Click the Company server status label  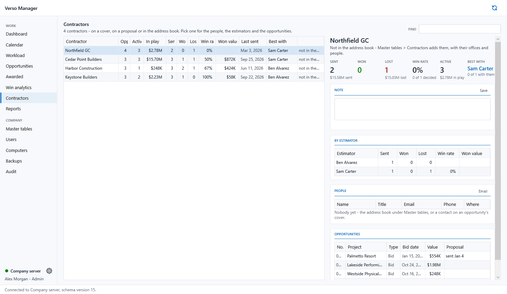26,271
